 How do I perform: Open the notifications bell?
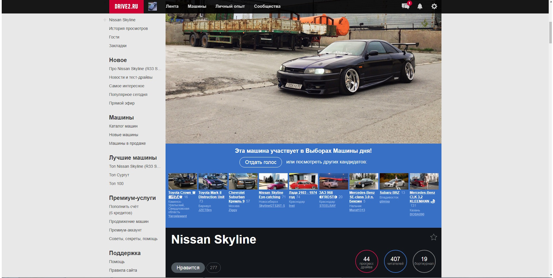(420, 6)
